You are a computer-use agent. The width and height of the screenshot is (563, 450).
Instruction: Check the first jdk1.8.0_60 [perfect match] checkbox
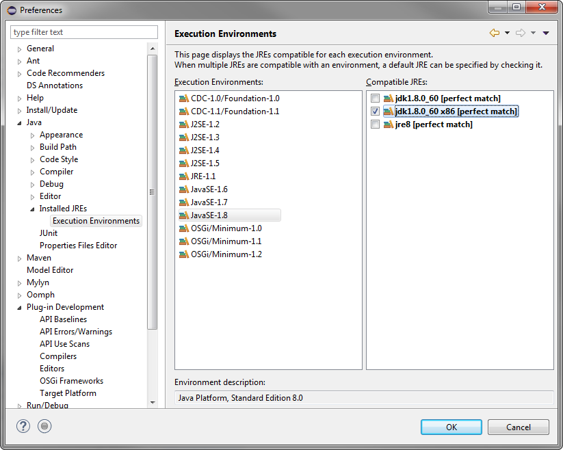point(375,98)
